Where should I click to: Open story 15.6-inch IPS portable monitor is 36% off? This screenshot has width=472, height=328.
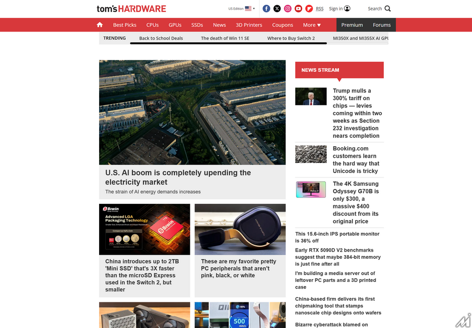(337, 237)
